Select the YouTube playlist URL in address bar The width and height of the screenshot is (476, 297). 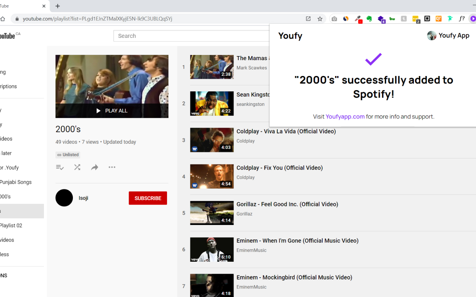pyautogui.click(x=97, y=19)
